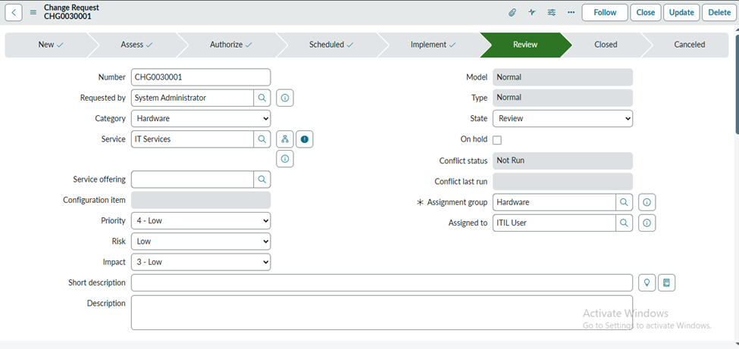Click the Follow button
This screenshot has height=349, width=739.
pyautogui.click(x=605, y=13)
